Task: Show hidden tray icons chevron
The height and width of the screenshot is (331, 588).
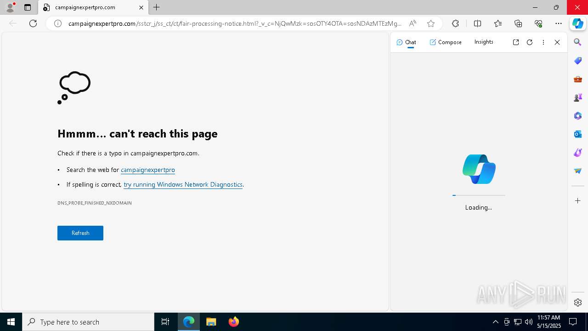Action: pyautogui.click(x=495, y=322)
